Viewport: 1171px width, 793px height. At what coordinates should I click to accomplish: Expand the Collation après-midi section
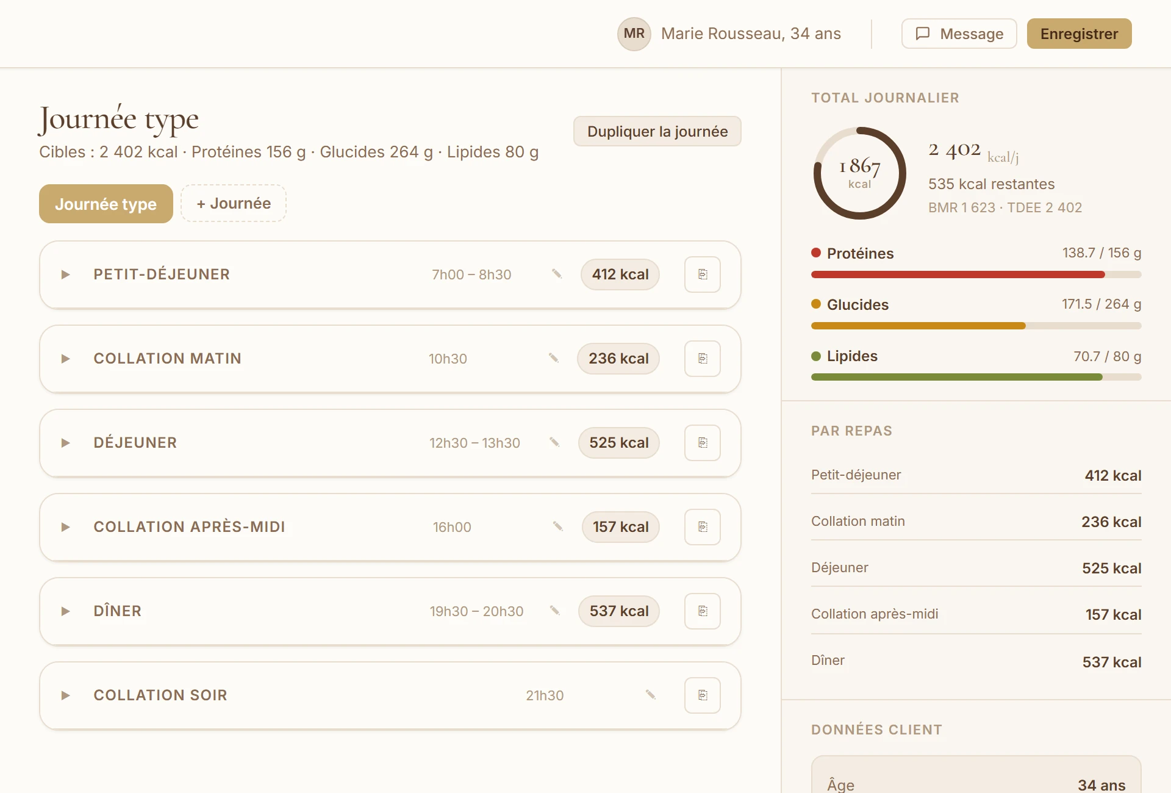(x=65, y=527)
